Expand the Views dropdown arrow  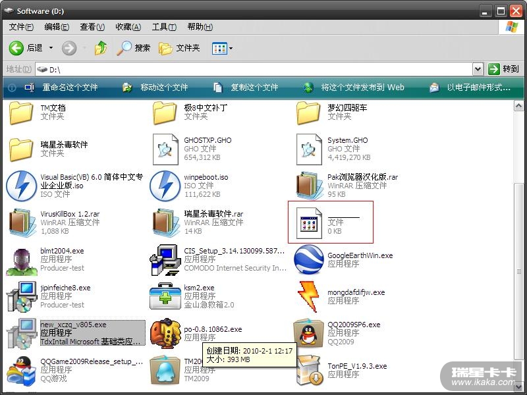click(x=231, y=48)
